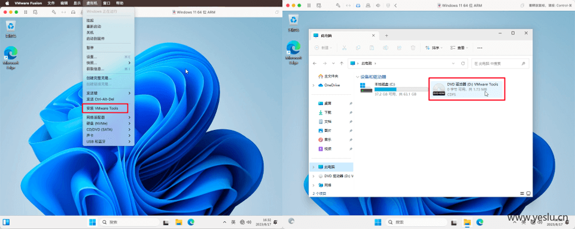Switch to details view in Explorer status bar
Viewport: 575px width, 229px height.
coord(522,193)
